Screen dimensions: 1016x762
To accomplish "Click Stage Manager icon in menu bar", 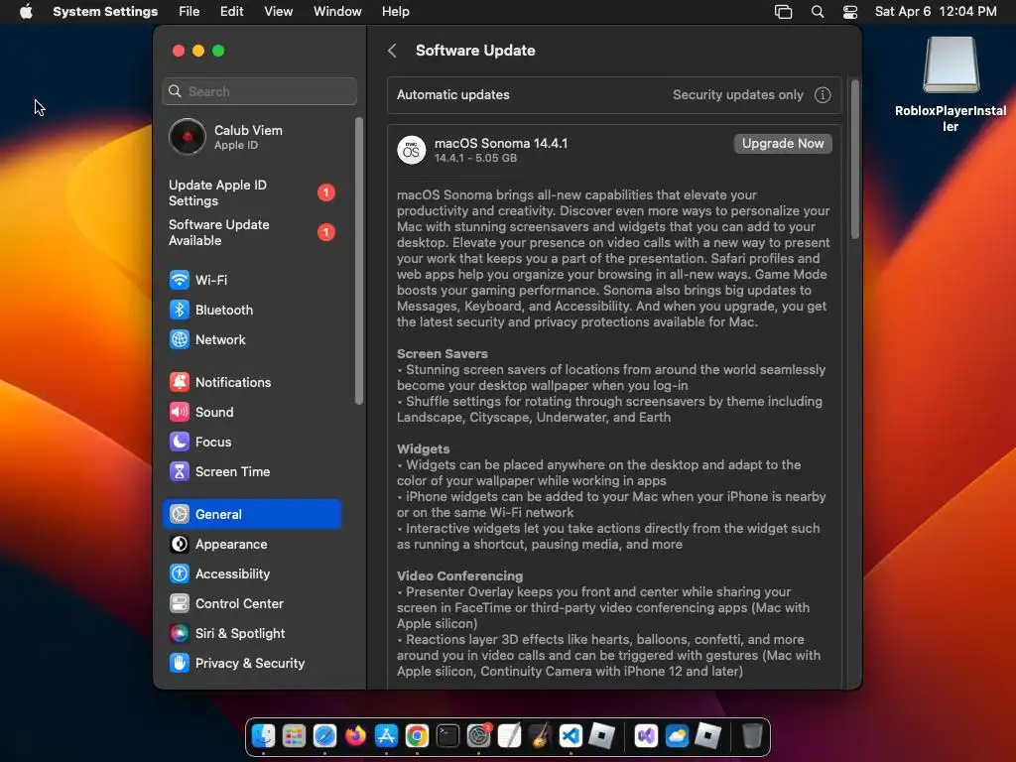I will [x=784, y=12].
